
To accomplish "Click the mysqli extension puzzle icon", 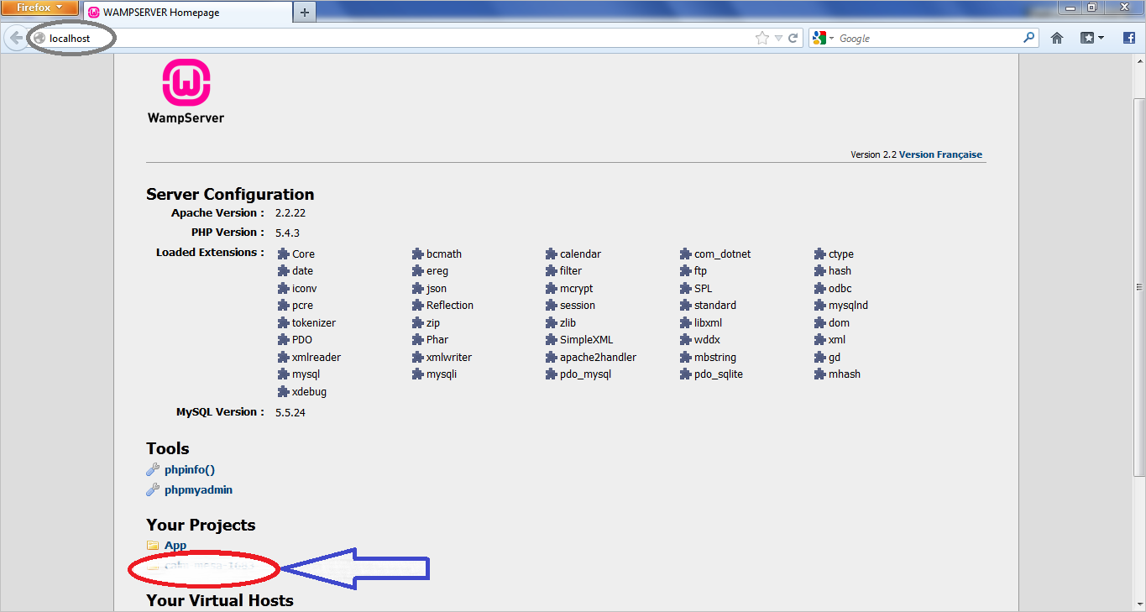I will 418,374.
